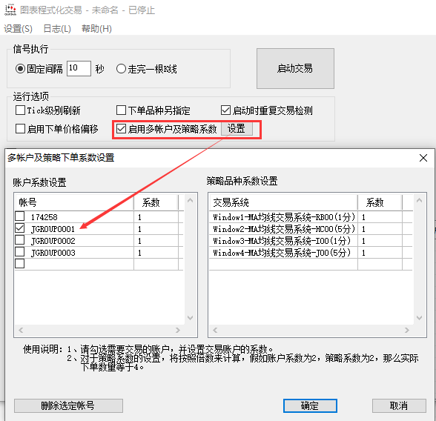
Task: Check the JGROUP0002 account checkbox
Action: [20, 240]
